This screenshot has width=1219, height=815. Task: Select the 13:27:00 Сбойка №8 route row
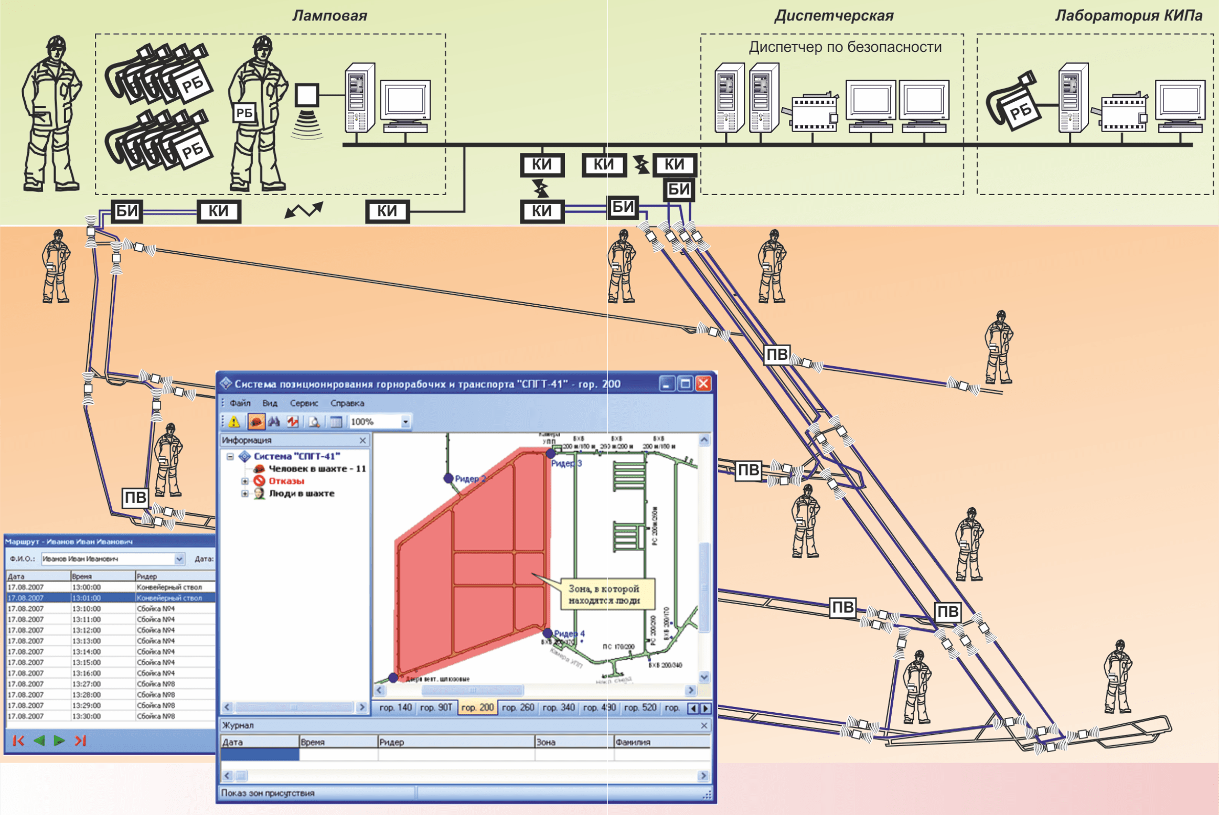(111, 684)
